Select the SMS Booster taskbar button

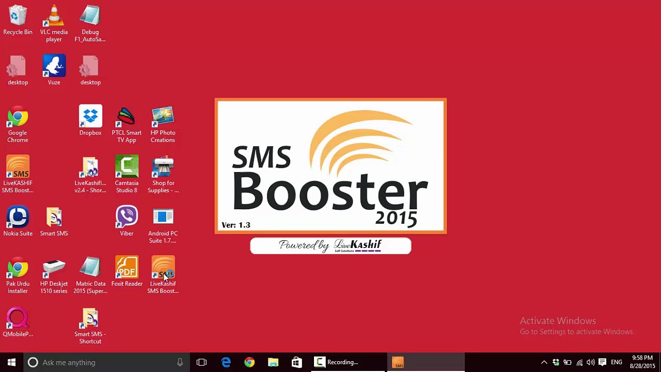coord(426,362)
